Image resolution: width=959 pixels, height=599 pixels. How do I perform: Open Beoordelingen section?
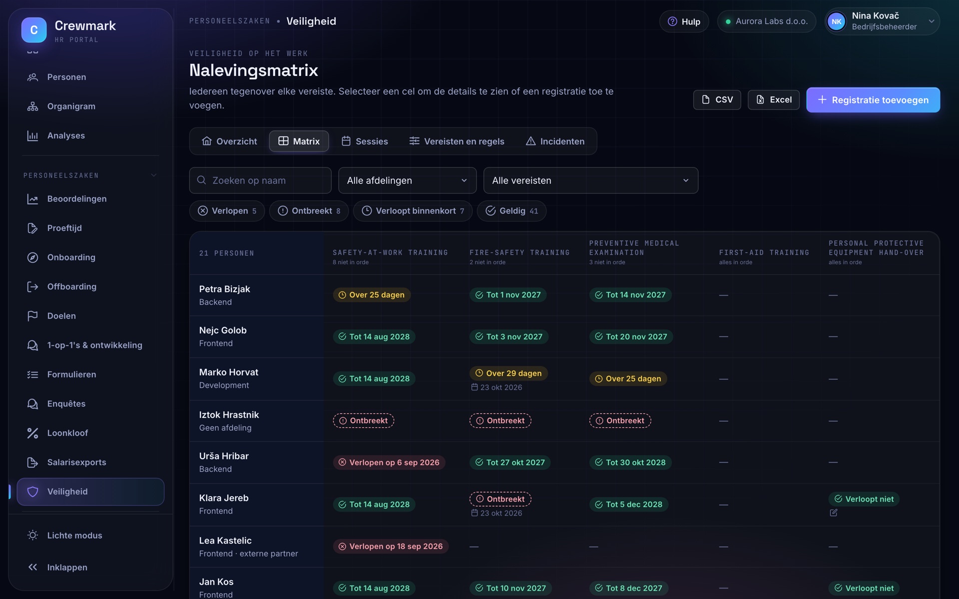(x=90, y=199)
